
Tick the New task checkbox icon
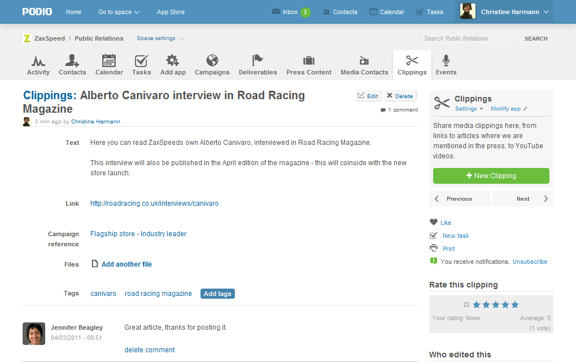coord(434,236)
